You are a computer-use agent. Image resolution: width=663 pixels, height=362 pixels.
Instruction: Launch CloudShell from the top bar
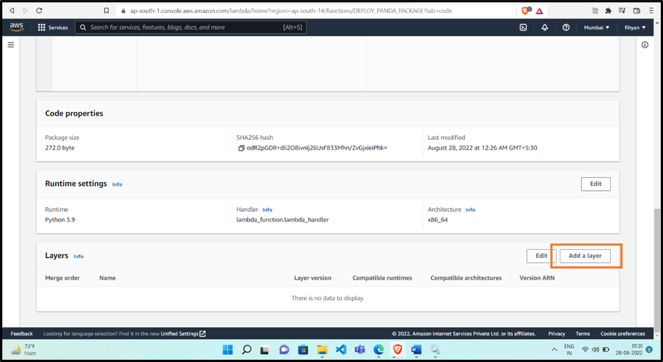[x=523, y=27]
